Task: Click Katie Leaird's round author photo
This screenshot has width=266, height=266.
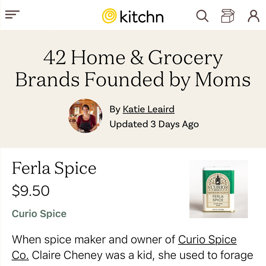Action: coord(85,116)
